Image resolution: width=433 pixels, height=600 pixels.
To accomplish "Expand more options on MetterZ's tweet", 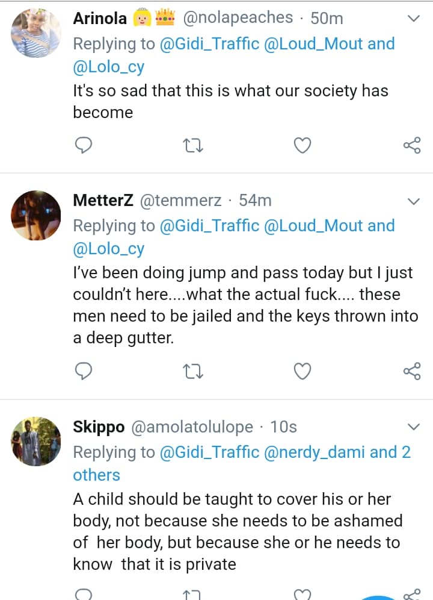I will (414, 201).
